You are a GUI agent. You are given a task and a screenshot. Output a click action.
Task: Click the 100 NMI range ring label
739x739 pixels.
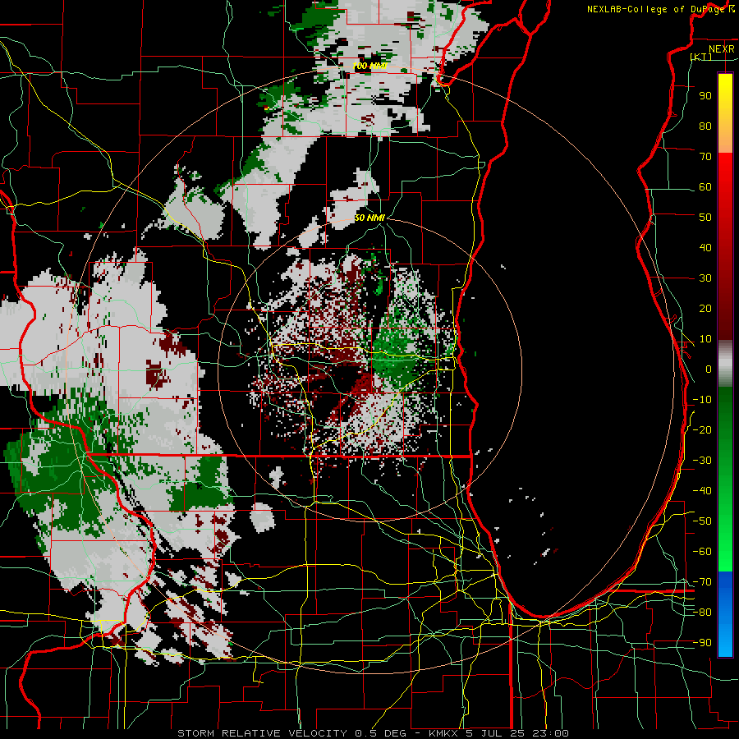pos(370,66)
